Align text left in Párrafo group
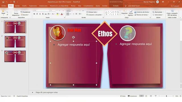182x102 pixels. 68,14
